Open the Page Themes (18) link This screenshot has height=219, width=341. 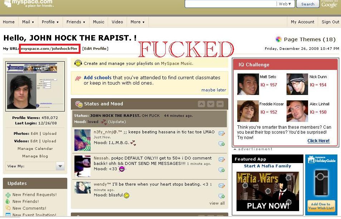tap(310, 39)
